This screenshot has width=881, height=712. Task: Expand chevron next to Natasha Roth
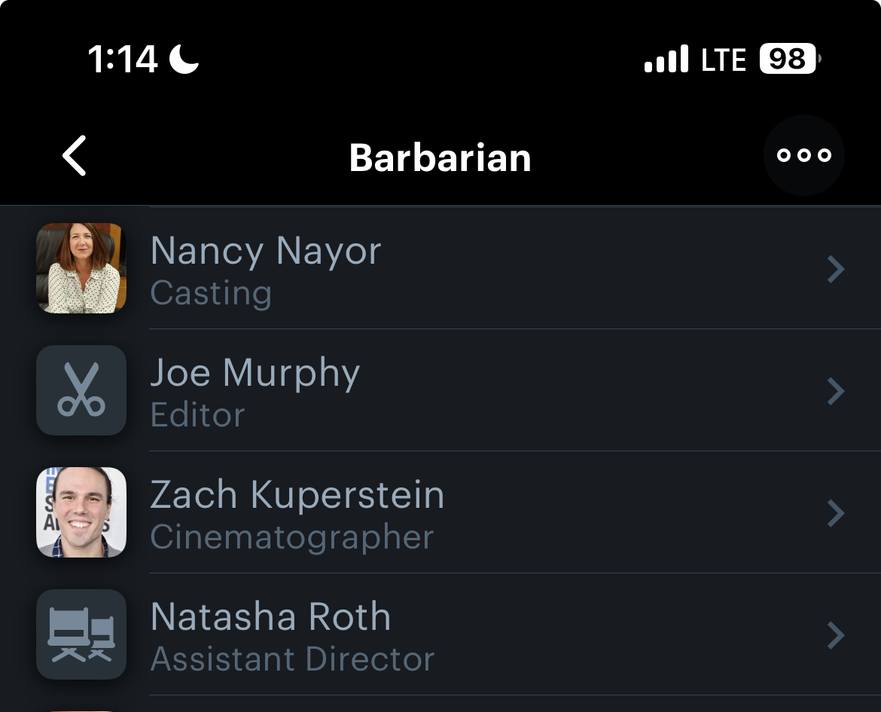[835, 635]
